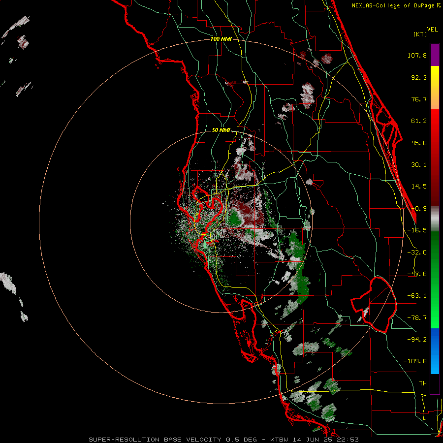Select the 76.7 scale value
This screenshot has width=443, height=443.
click(x=419, y=99)
